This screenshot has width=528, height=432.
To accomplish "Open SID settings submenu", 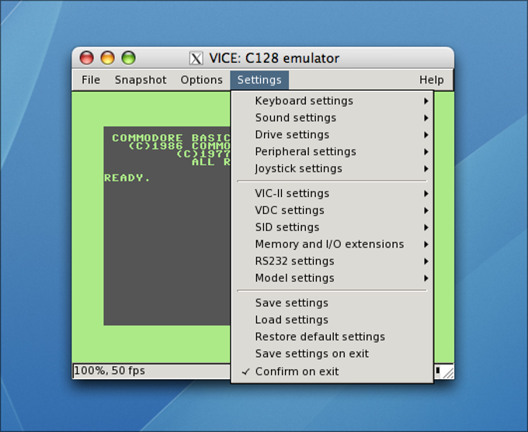I will pos(332,227).
